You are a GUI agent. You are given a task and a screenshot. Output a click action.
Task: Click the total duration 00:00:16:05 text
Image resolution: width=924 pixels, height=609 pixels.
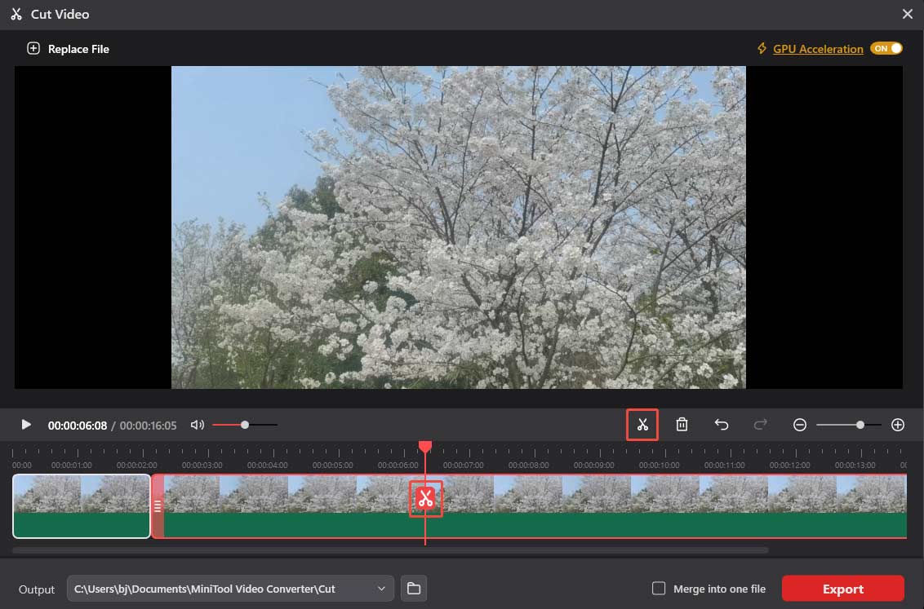tap(148, 426)
